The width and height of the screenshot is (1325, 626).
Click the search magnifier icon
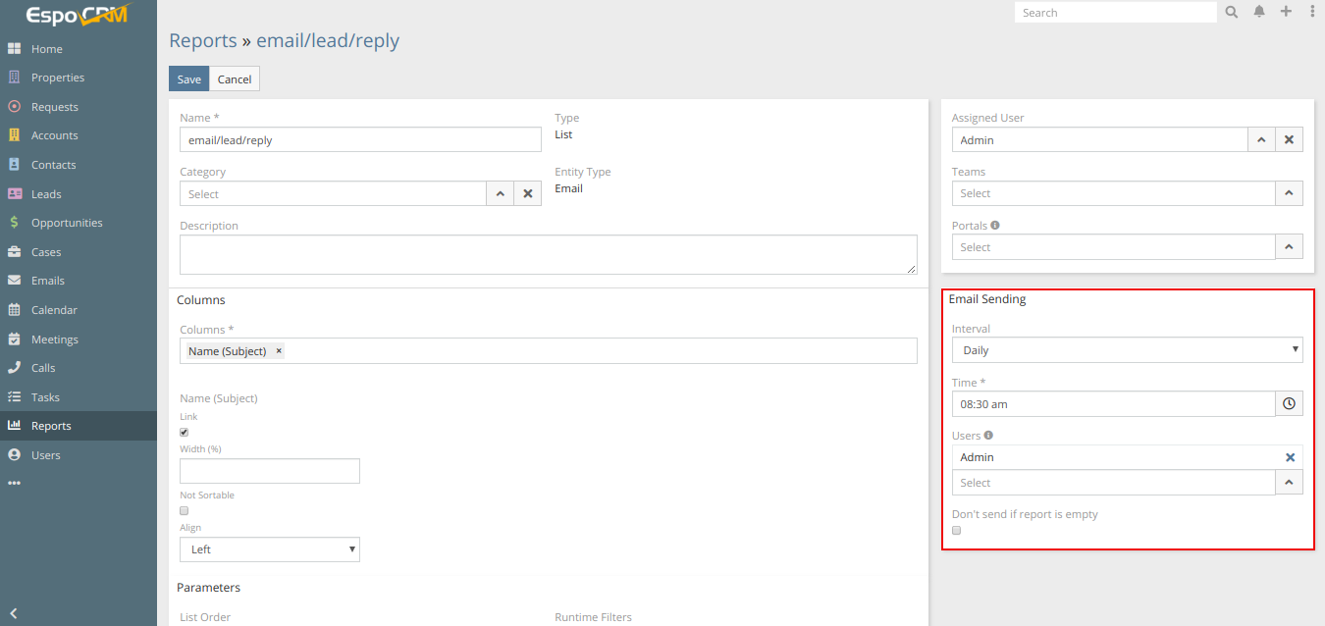pos(1232,13)
